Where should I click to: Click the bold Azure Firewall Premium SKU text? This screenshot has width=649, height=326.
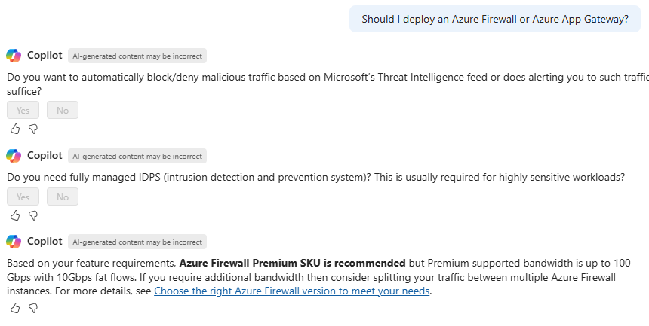(292, 264)
